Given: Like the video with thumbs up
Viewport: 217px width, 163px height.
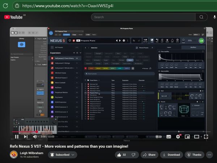Looking at the screenshot, I should 121,155.
